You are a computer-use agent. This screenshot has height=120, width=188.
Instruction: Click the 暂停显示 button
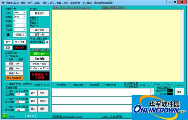click(39, 13)
